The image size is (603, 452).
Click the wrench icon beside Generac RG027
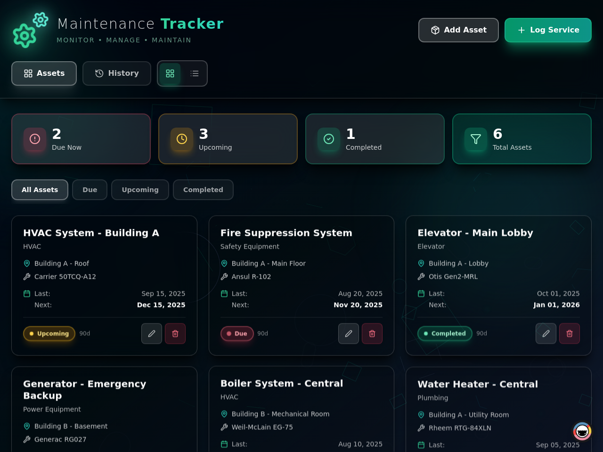coord(27,439)
